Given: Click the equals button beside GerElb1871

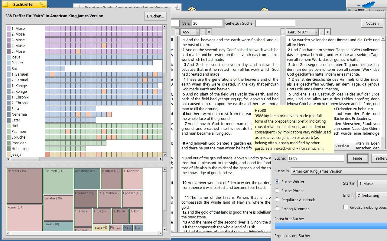Looking at the screenshot, I should pyautogui.click(x=283, y=32).
